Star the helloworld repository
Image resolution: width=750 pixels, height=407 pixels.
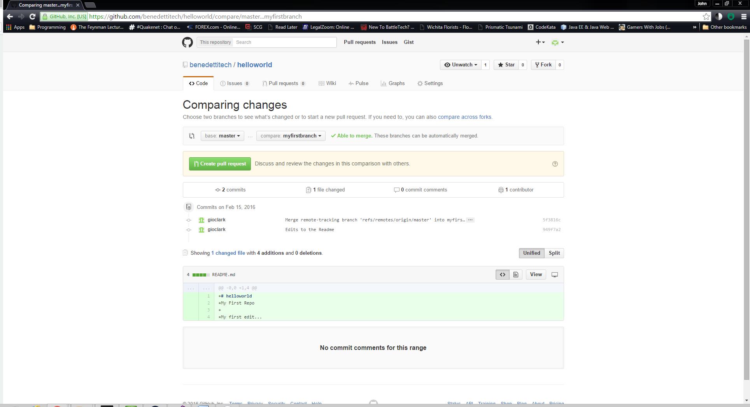point(506,65)
